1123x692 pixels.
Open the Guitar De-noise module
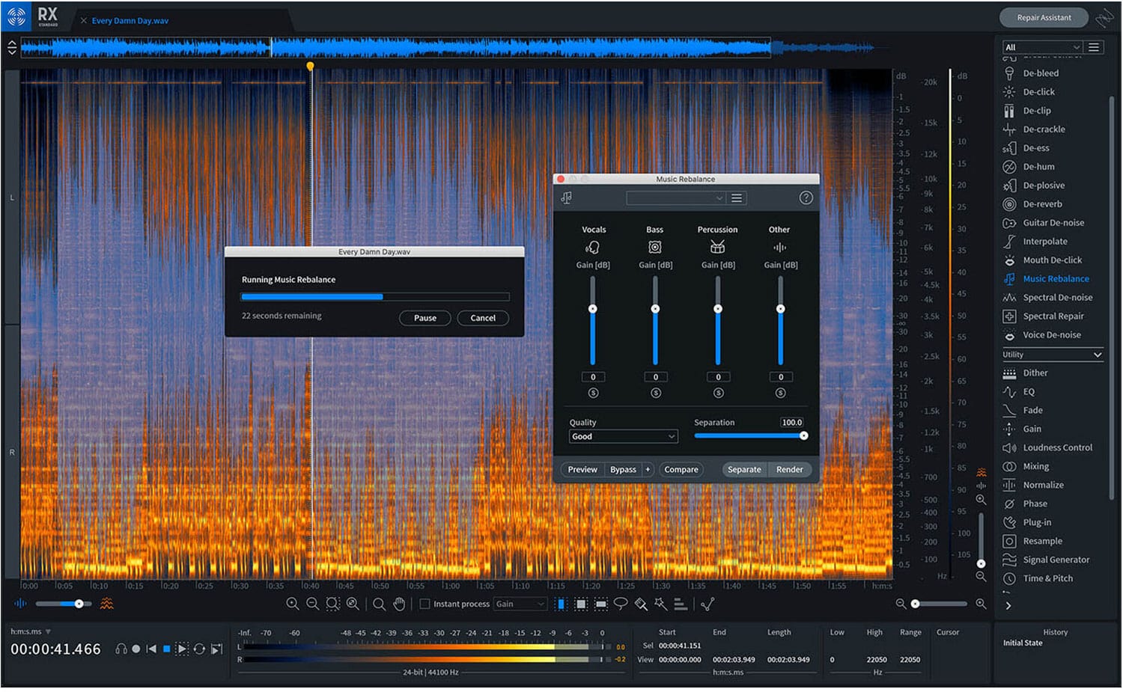point(1053,223)
